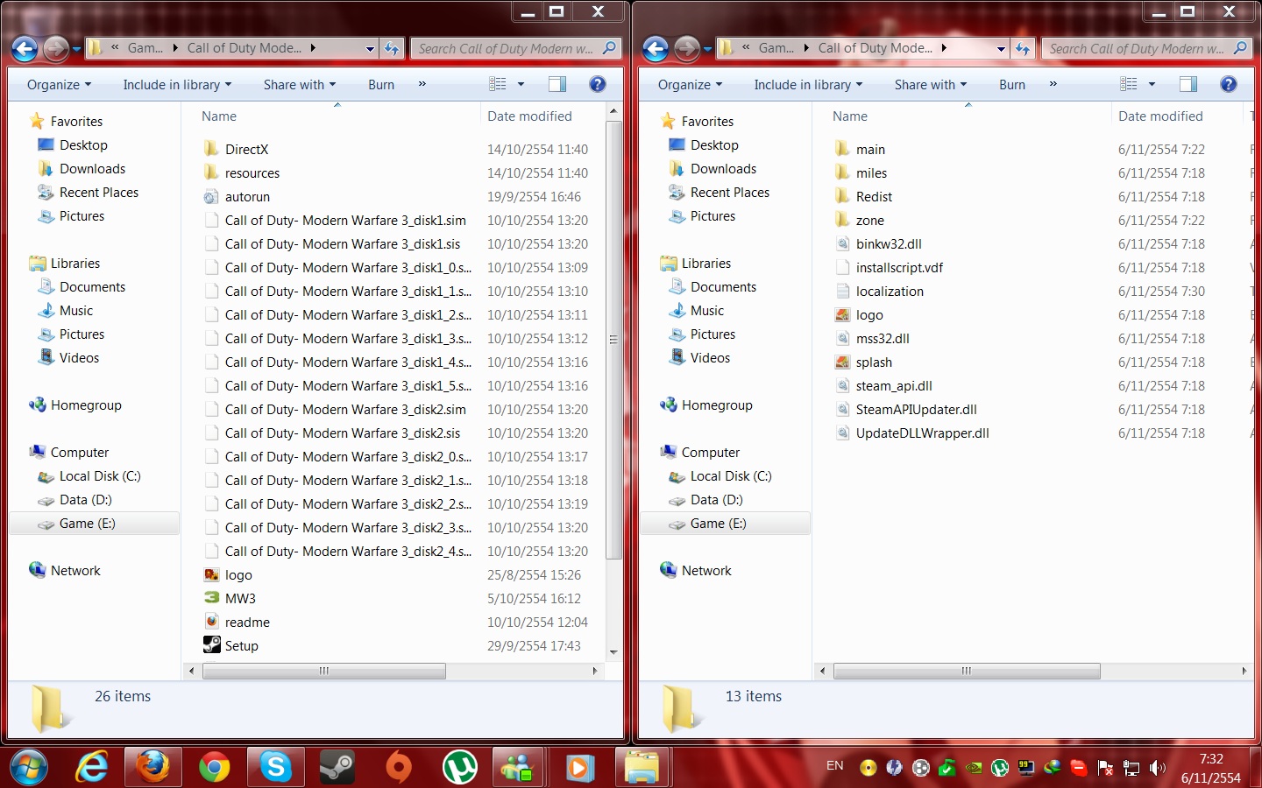Viewport: 1262px width, 788px height.
Task: Refresh the left window's folder view
Action: (392, 49)
